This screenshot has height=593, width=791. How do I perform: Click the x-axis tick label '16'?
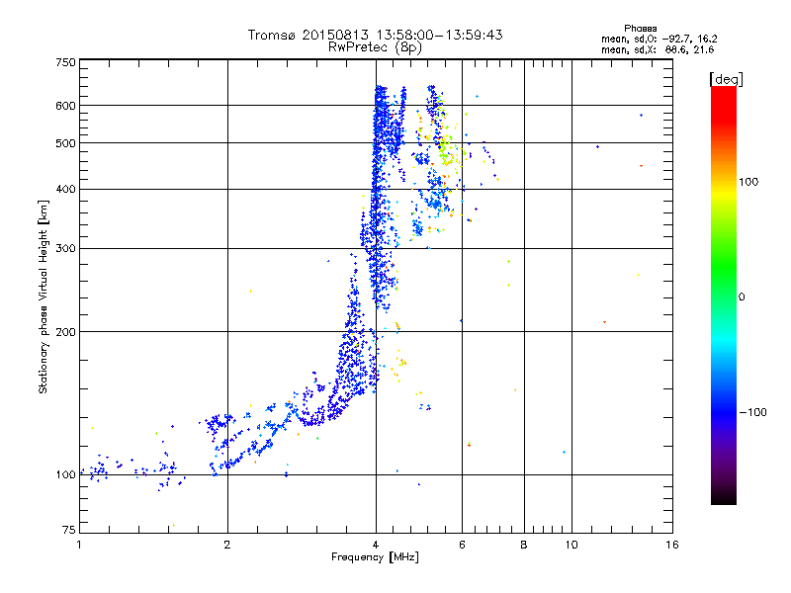click(x=672, y=545)
